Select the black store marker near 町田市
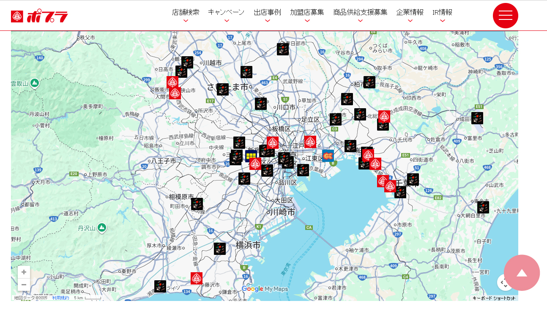This screenshot has height=309, width=547. pos(197,204)
